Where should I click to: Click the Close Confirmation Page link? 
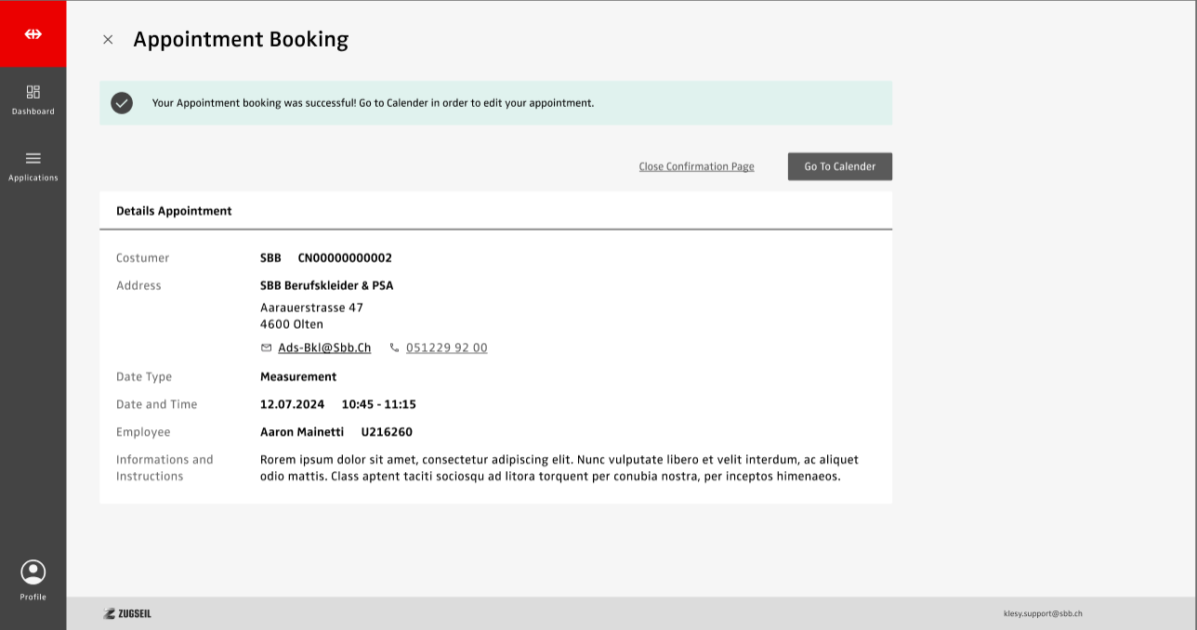[696, 166]
